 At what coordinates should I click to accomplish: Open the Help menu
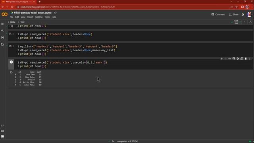pyautogui.click(x=54, y=17)
